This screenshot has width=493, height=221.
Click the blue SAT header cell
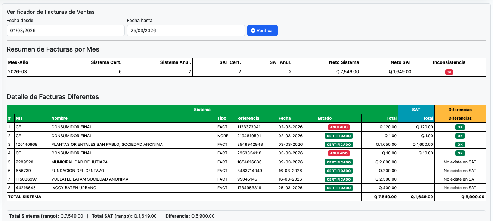pos(416,110)
